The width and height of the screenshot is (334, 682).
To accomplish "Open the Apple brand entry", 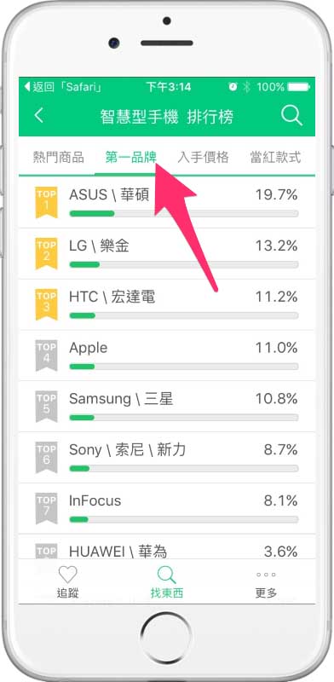I will 167,355.
